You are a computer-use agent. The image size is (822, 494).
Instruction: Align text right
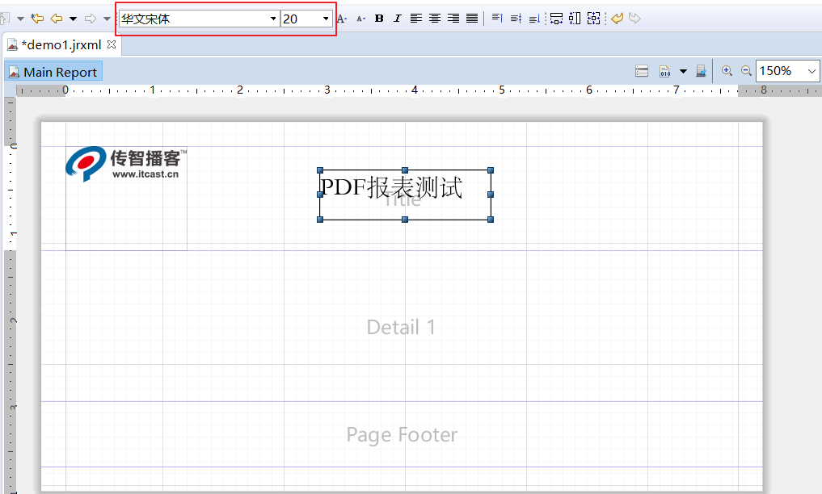453,19
